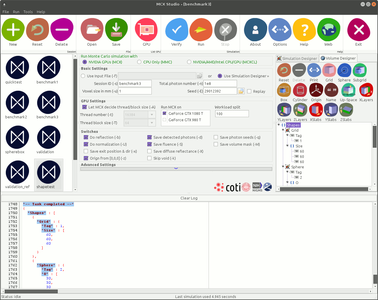Expand the Advanced Settings section
The image size is (378, 300).
coord(176,169)
